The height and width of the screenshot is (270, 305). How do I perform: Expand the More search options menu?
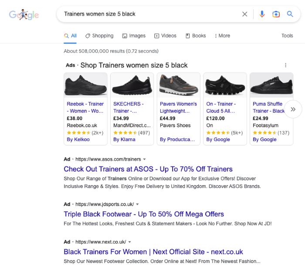(x=222, y=36)
